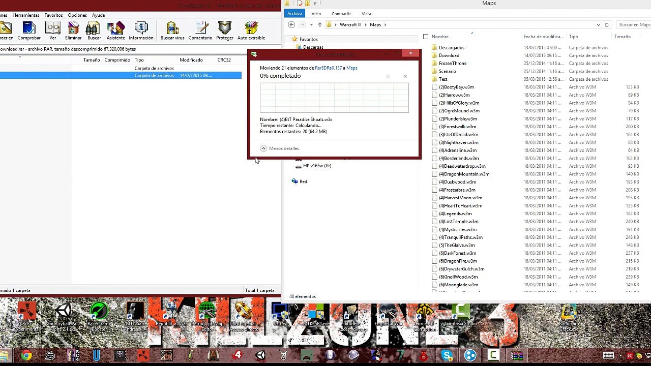Open Ayuda menu in WinRAR

[98, 15]
